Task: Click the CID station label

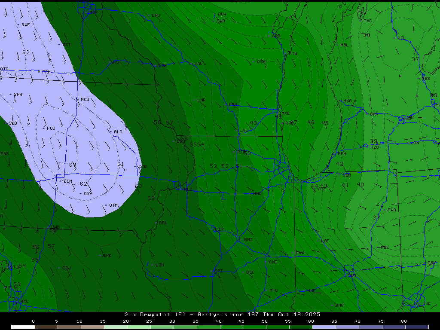Action: pyautogui.click(x=143, y=167)
